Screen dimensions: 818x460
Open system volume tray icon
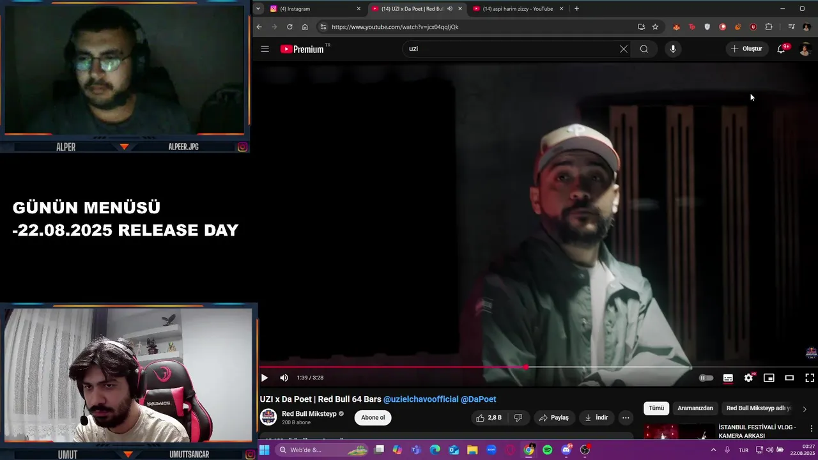click(x=770, y=450)
